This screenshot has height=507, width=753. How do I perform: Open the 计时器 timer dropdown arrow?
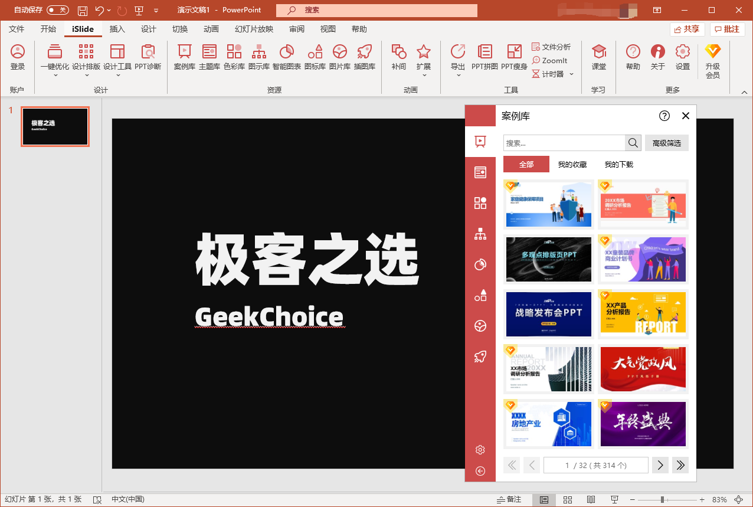pos(571,74)
